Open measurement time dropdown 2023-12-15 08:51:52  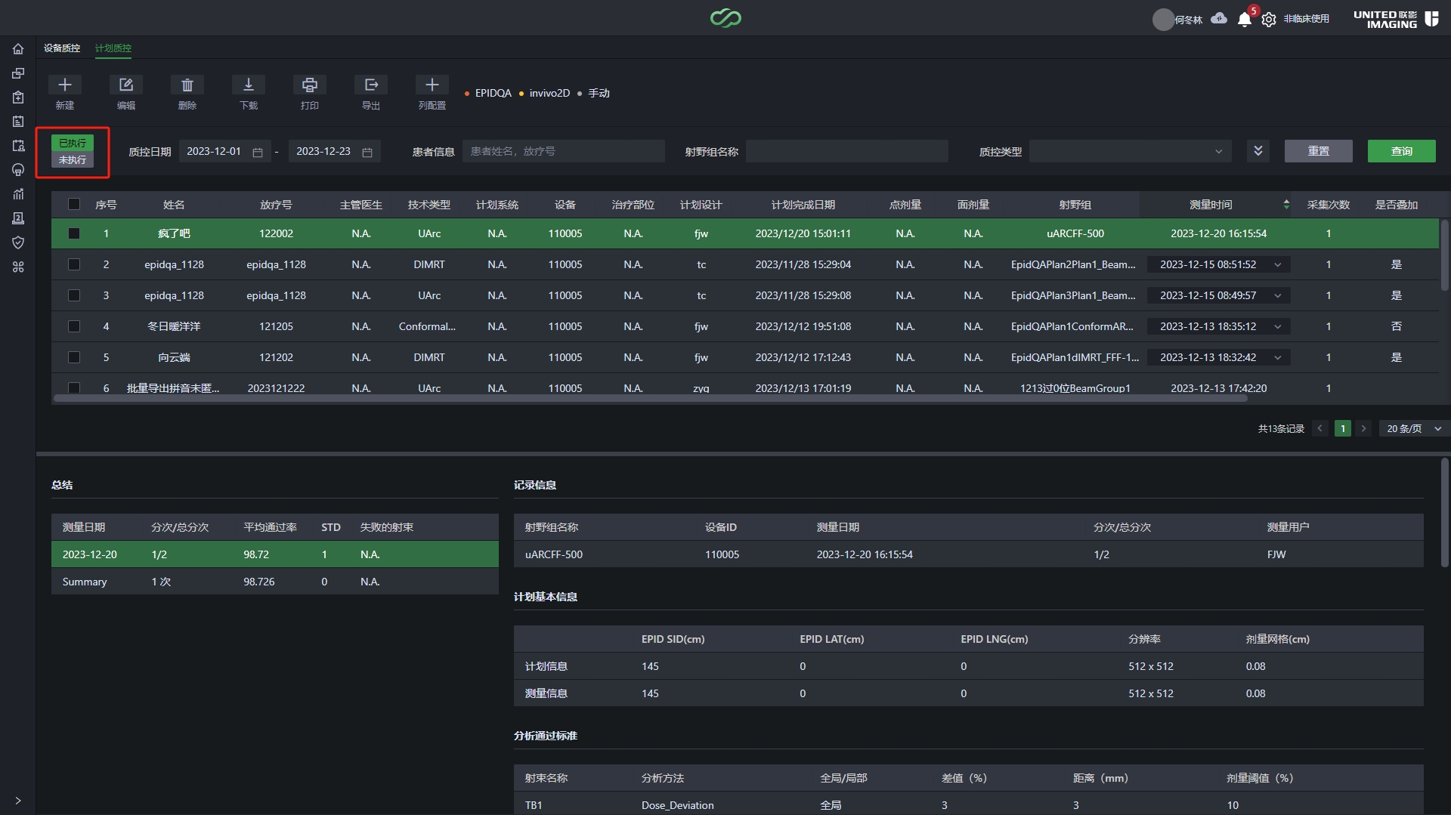1219,264
